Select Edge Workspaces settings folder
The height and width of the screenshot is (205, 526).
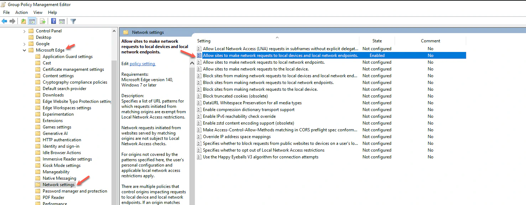(67, 108)
